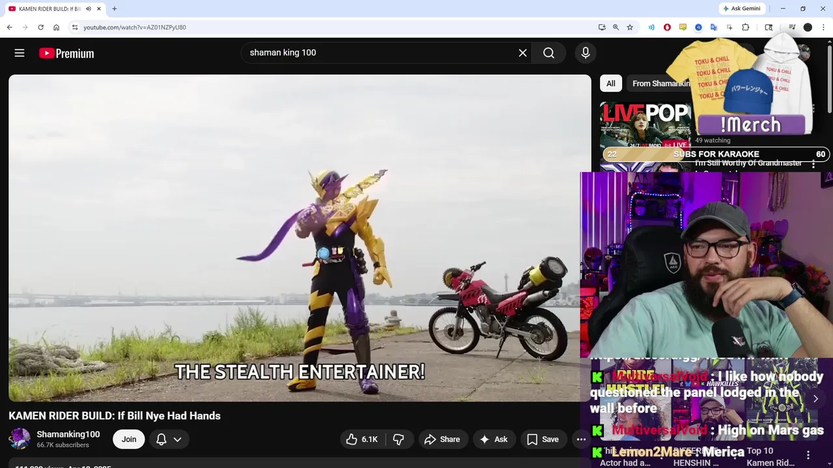Open a new browser tab
This screenshot has width=833, height=468.
(115, 8)
